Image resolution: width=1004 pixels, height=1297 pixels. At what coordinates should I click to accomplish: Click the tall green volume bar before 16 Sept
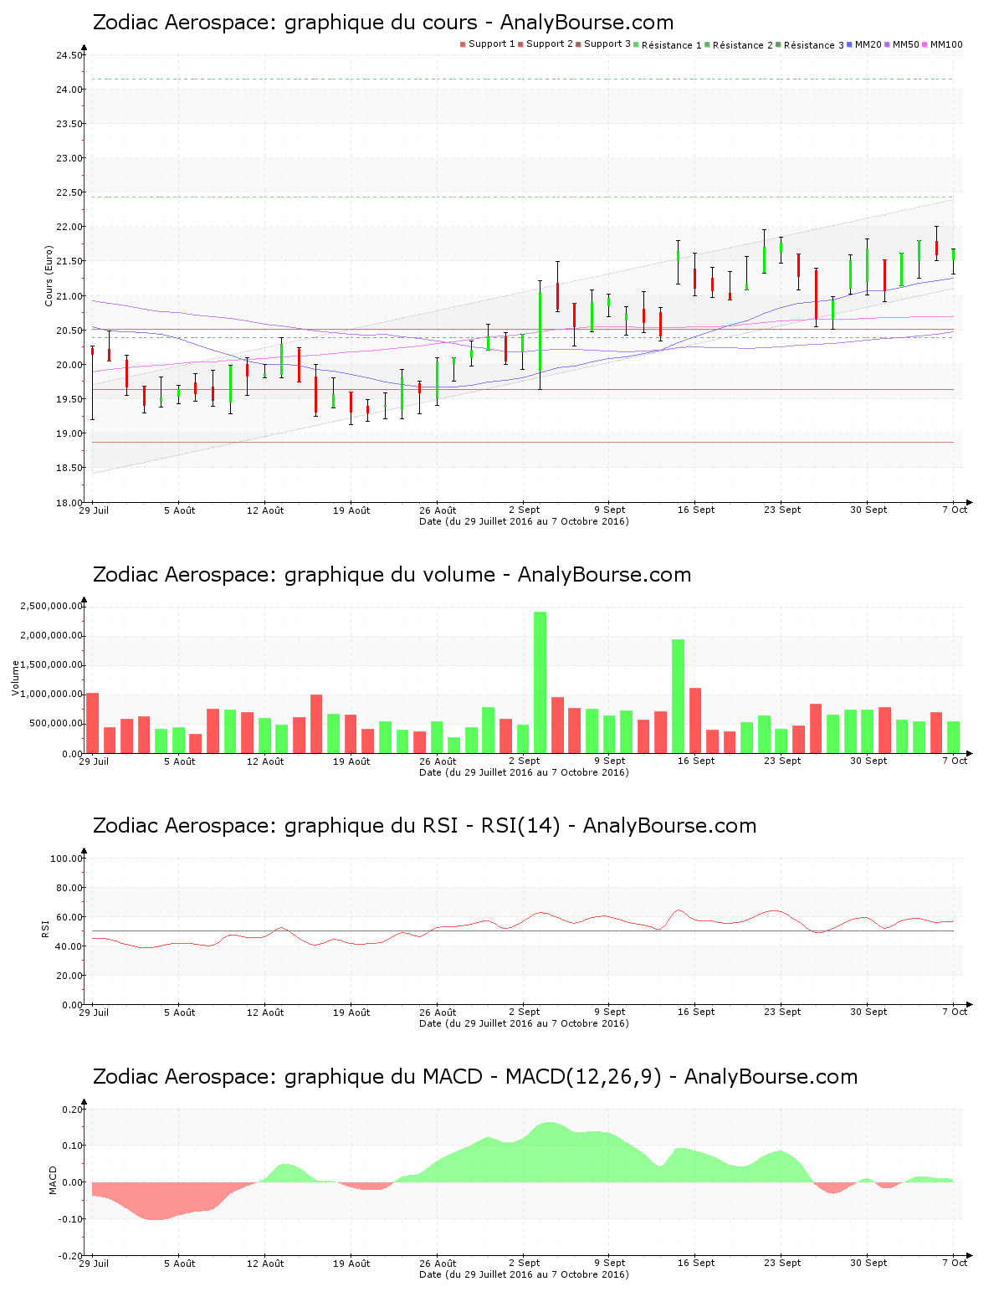click(678, 696)
